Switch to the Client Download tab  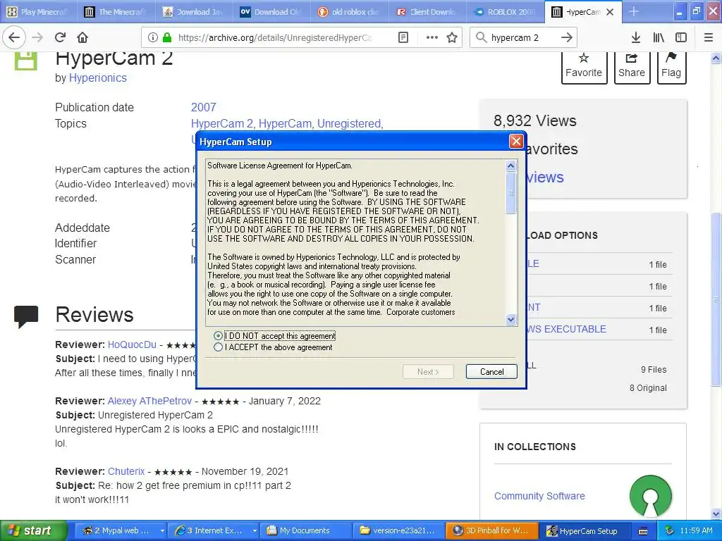(x=427, y=12)
